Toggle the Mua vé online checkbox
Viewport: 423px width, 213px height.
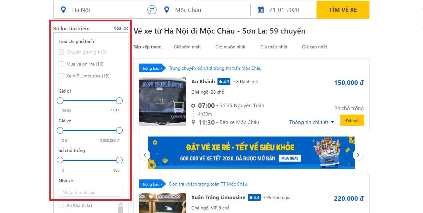pyautogui.click(x=61, y=64)
